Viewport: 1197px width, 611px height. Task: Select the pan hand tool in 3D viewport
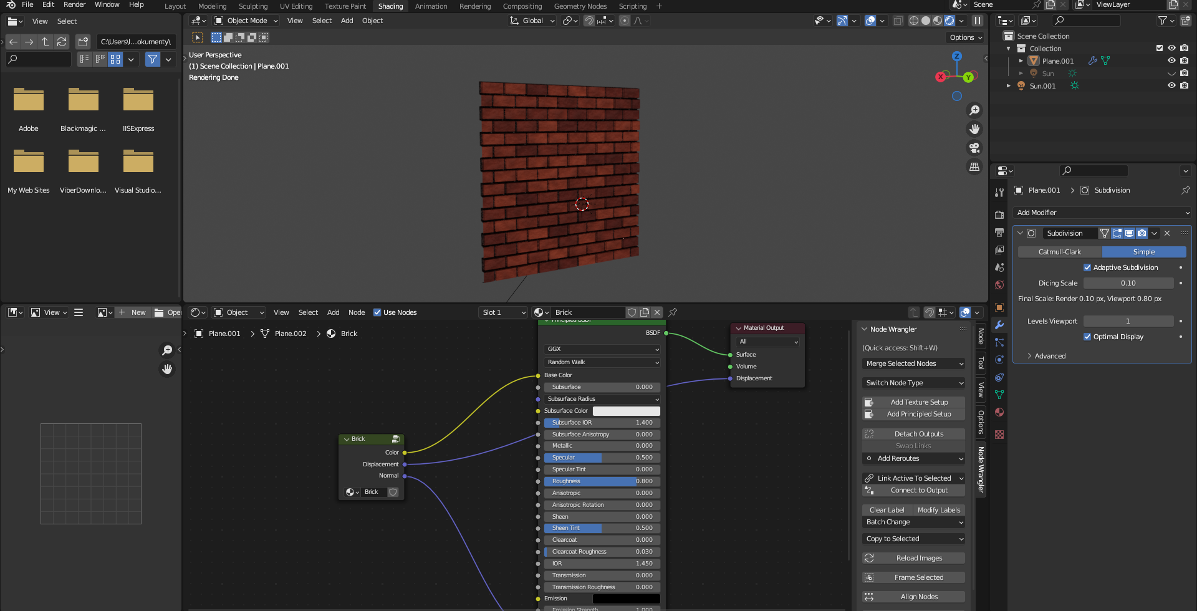pyautogui.click(x=974, y=129)
